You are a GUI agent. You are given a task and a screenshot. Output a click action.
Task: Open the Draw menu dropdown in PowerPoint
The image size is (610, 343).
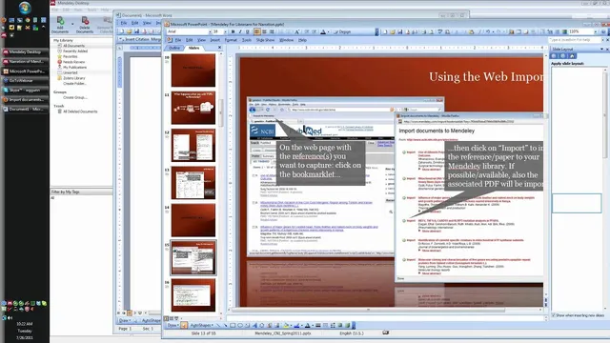tap(173, 326)
